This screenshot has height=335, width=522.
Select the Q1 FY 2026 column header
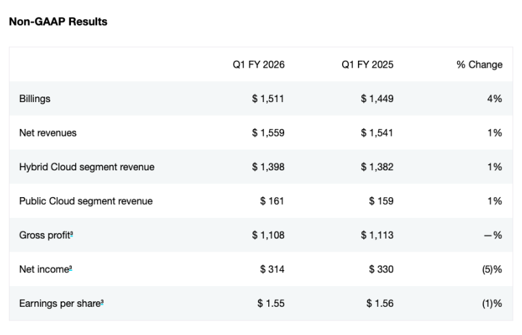[259, 65]
